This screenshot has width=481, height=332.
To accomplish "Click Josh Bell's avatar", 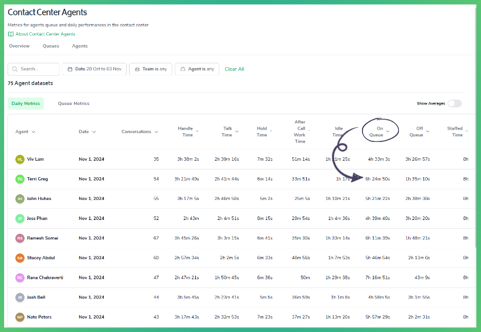I will (20, 297).
